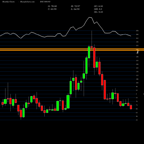Click the last red candle on the right

pyautogui.click(x=131, y=107)
